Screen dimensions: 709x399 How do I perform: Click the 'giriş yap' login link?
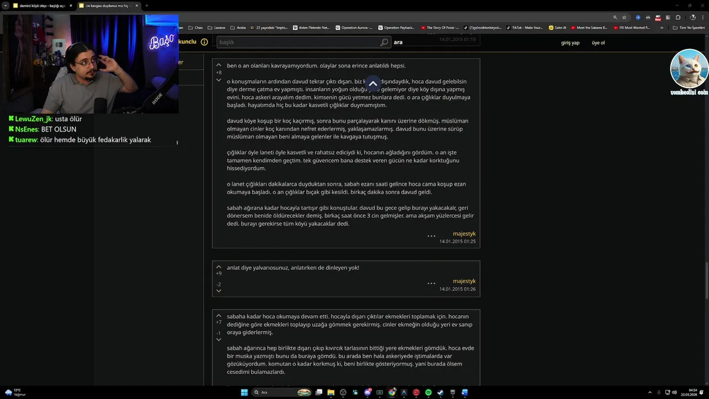tap(570, 43)
